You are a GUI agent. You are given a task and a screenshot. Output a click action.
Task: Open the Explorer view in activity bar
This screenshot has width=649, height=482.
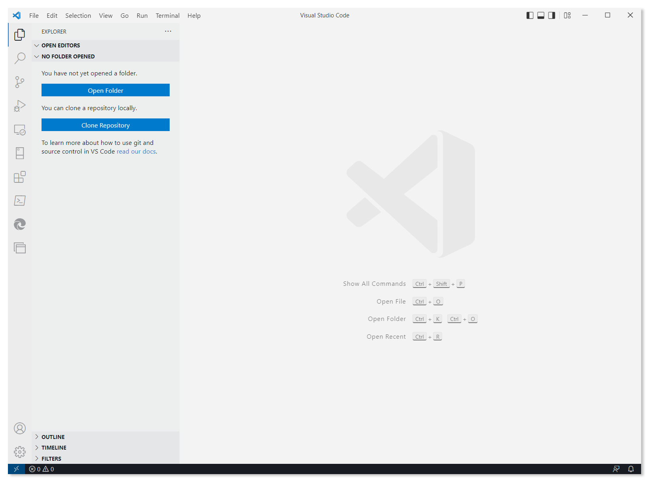[20, 35]
